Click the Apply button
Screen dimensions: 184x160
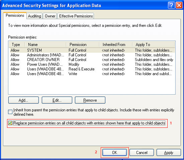click(169, 153)
